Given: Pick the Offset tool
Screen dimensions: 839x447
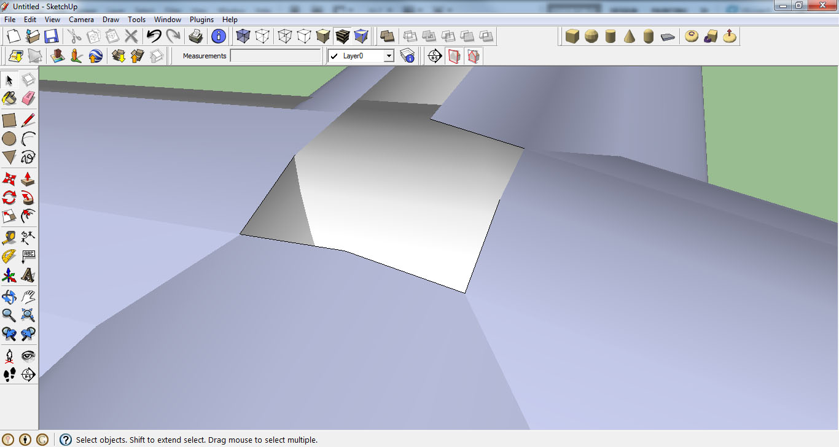Looking at the screenshot, I should [x=28, y=216].
